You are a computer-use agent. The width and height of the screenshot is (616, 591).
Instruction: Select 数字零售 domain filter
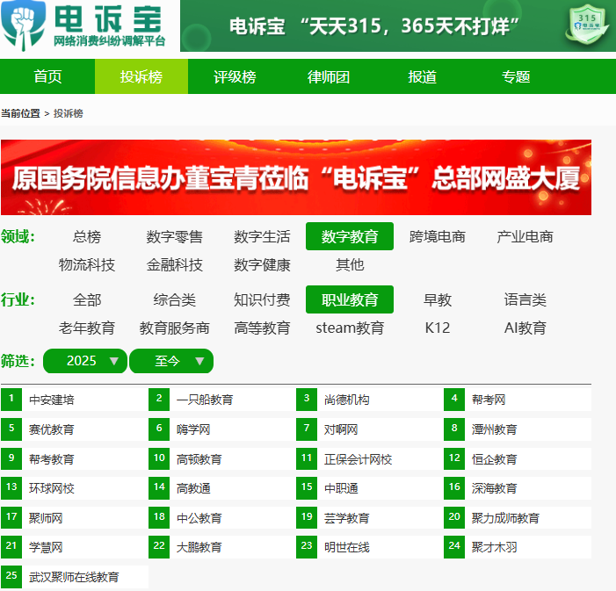174,236
